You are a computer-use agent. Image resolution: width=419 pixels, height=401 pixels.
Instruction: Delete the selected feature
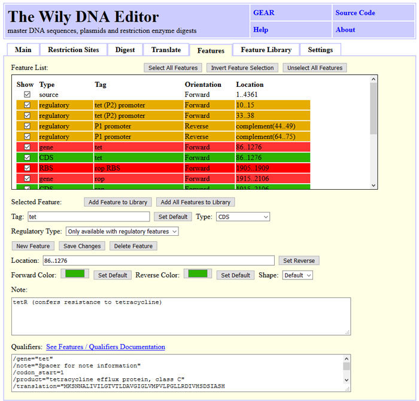point(133,246)
